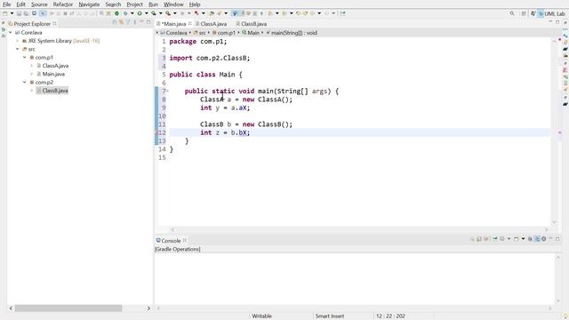Screen dimensions: 569x320
Task: Click the Main class breadcrumb segment
Action: (251, 33)
